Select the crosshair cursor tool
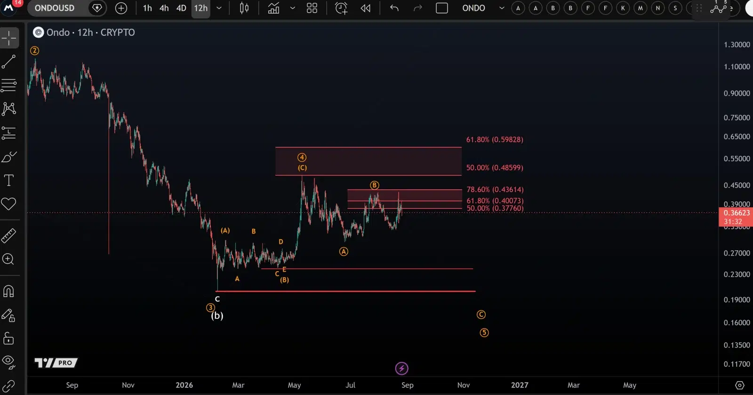 pos(9,38)
